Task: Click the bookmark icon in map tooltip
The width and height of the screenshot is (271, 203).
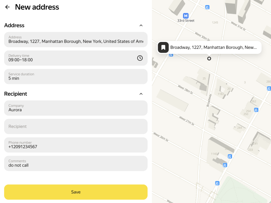Action: (x=163, y=47)
